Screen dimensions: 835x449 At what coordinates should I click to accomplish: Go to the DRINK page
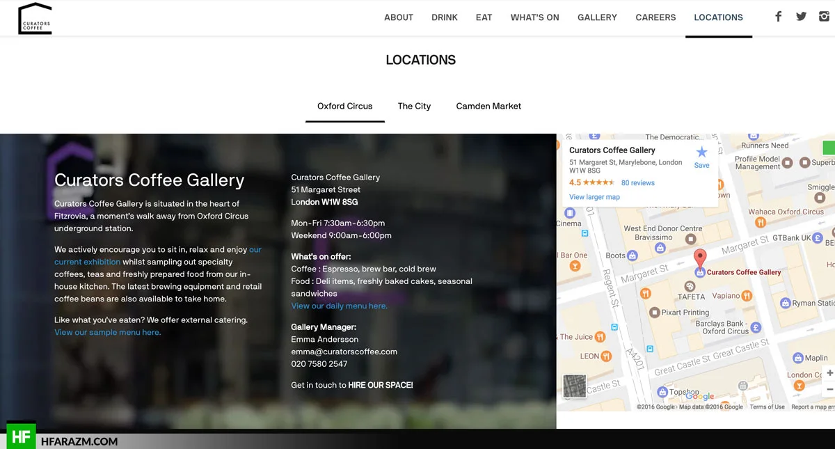tap(445, 17)
